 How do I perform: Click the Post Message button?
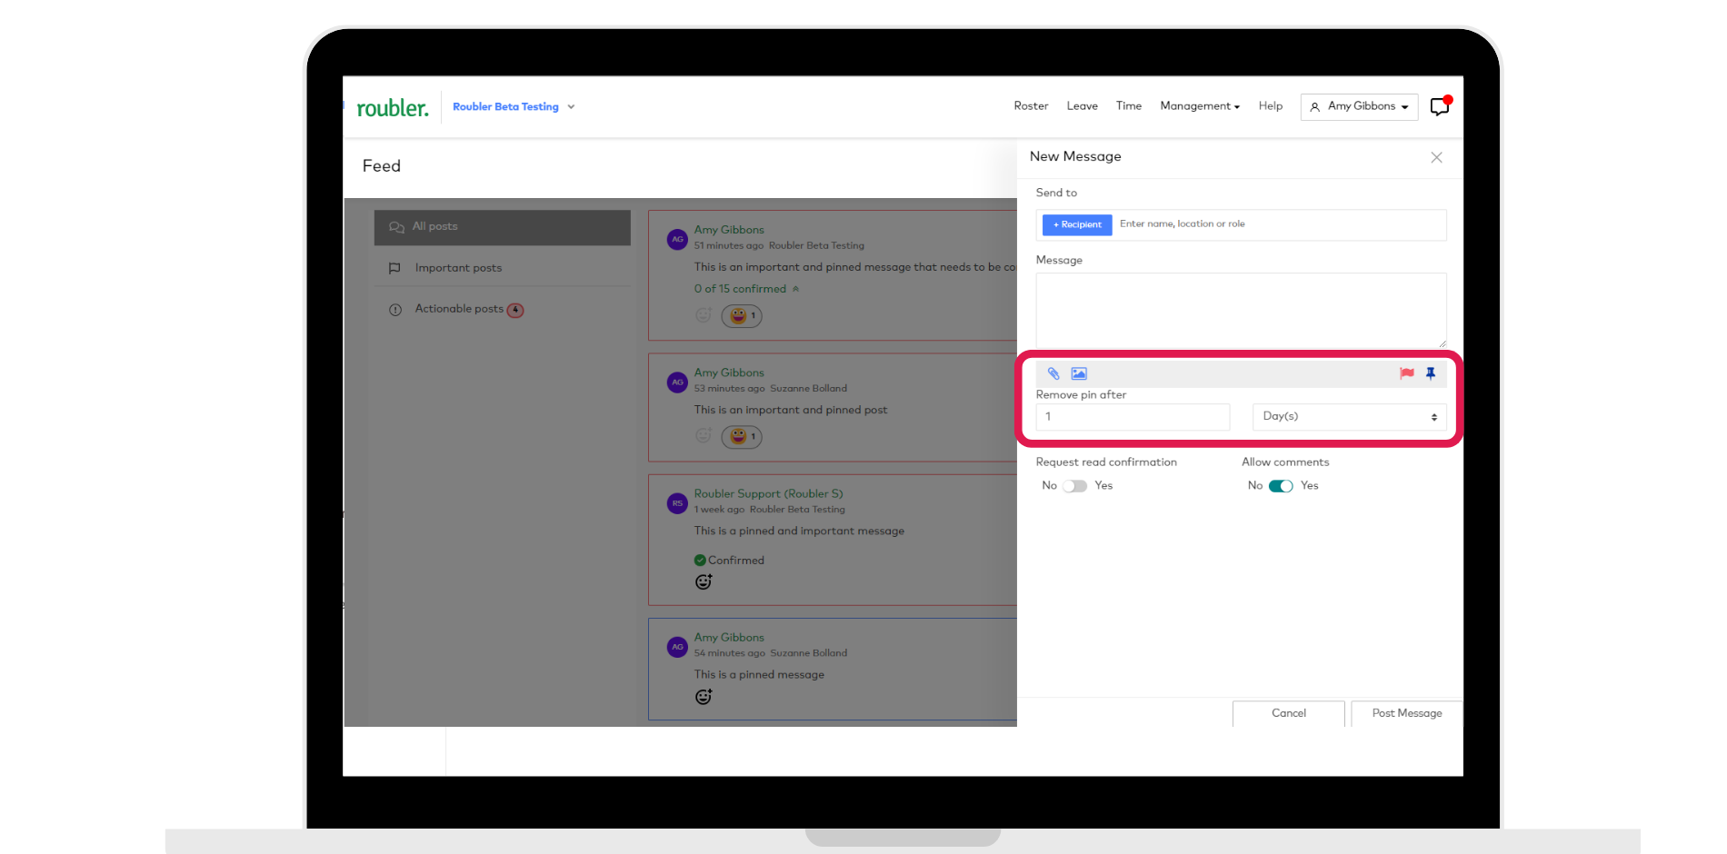coord(1407,713)
